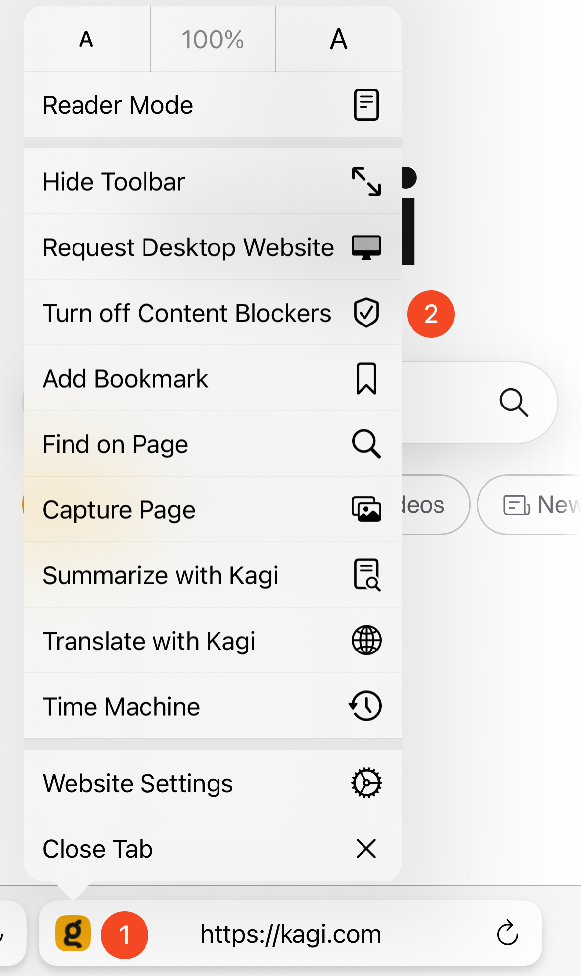Select Find on Page
This screenshot has height=976, width=581.
pos(213,444)
